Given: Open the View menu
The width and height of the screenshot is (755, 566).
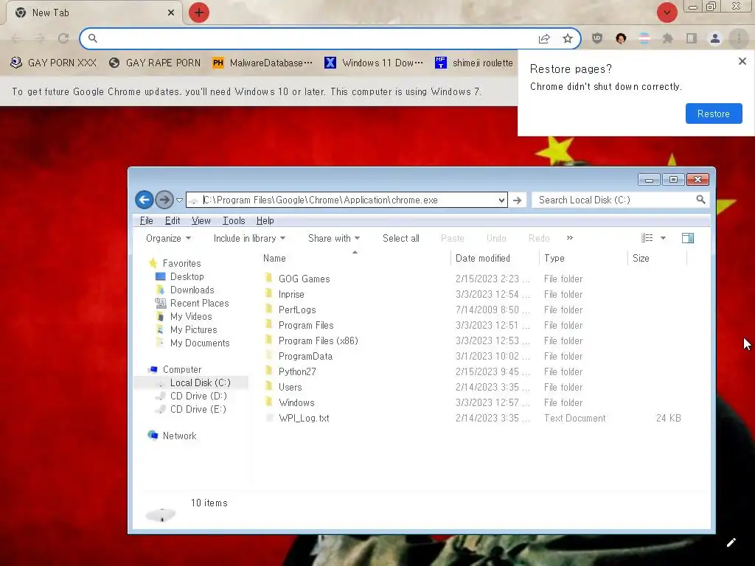Looking at the screenshot, I should 201,220.
